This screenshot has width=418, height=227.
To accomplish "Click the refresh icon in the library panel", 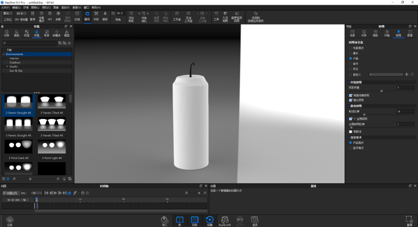I will click(x=69, y=43).
